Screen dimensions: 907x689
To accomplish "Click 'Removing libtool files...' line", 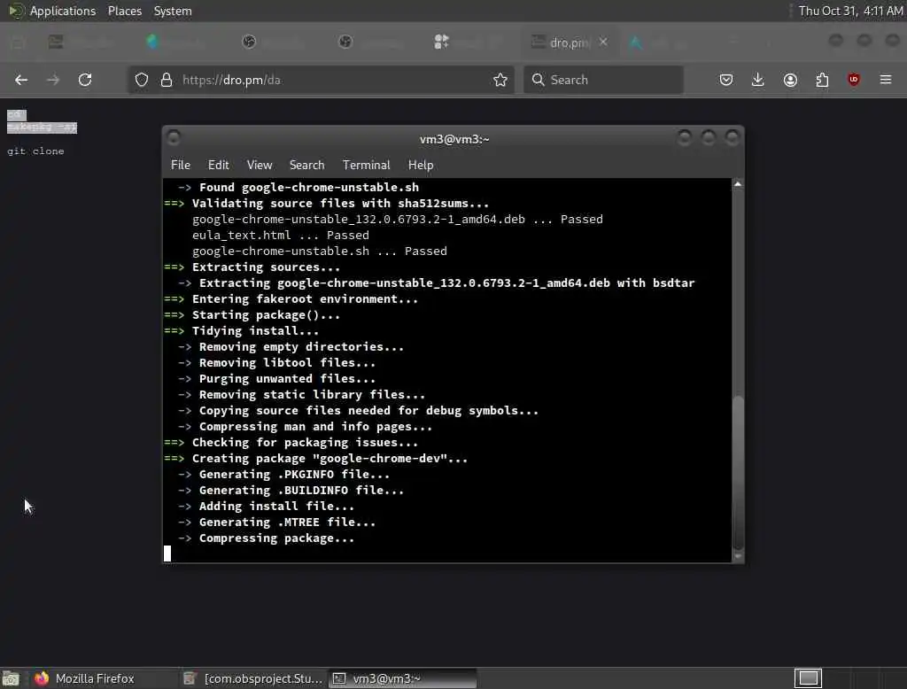I will tap(287, 363).
